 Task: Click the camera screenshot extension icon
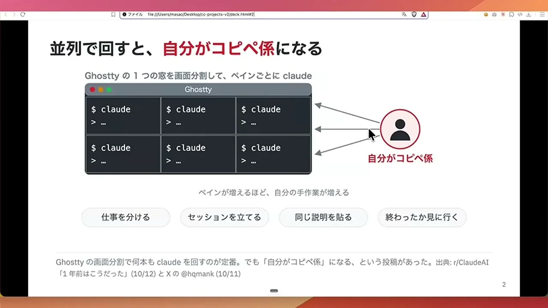coord(494,15)
